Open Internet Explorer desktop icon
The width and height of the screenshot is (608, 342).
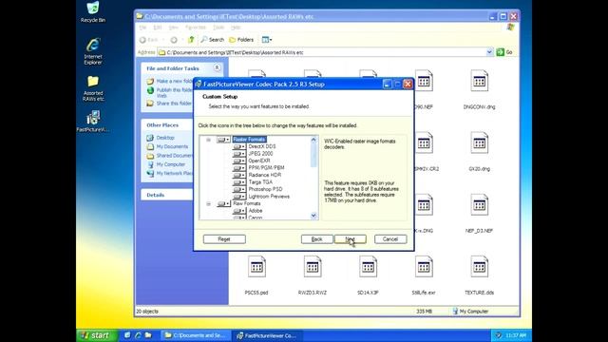click(93, 51)
